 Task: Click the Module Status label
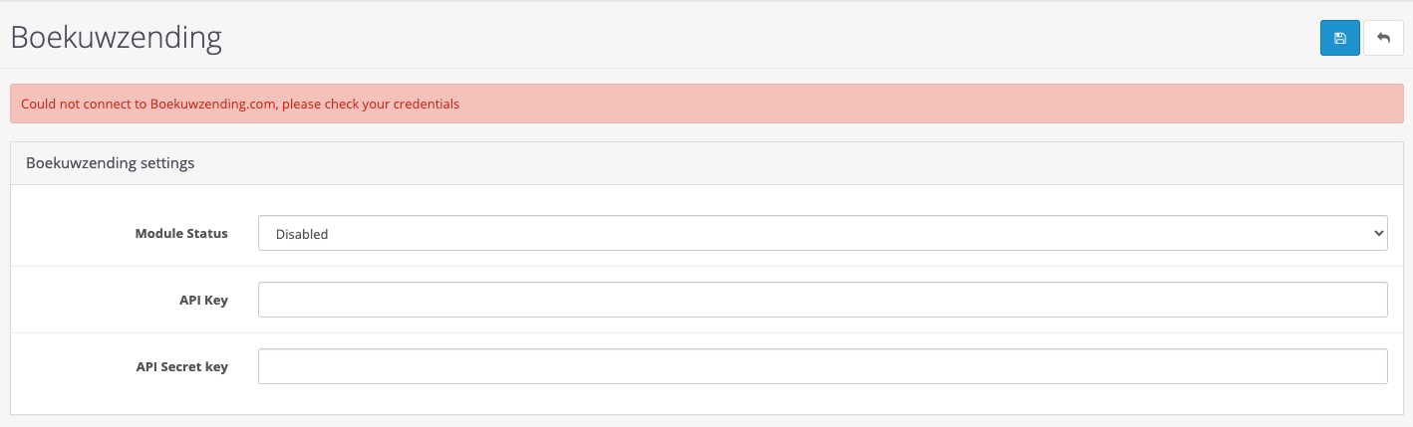point(181,233)
